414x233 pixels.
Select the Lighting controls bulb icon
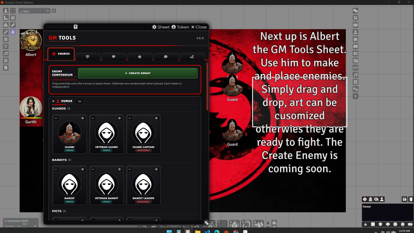click(x=6, y=46)
